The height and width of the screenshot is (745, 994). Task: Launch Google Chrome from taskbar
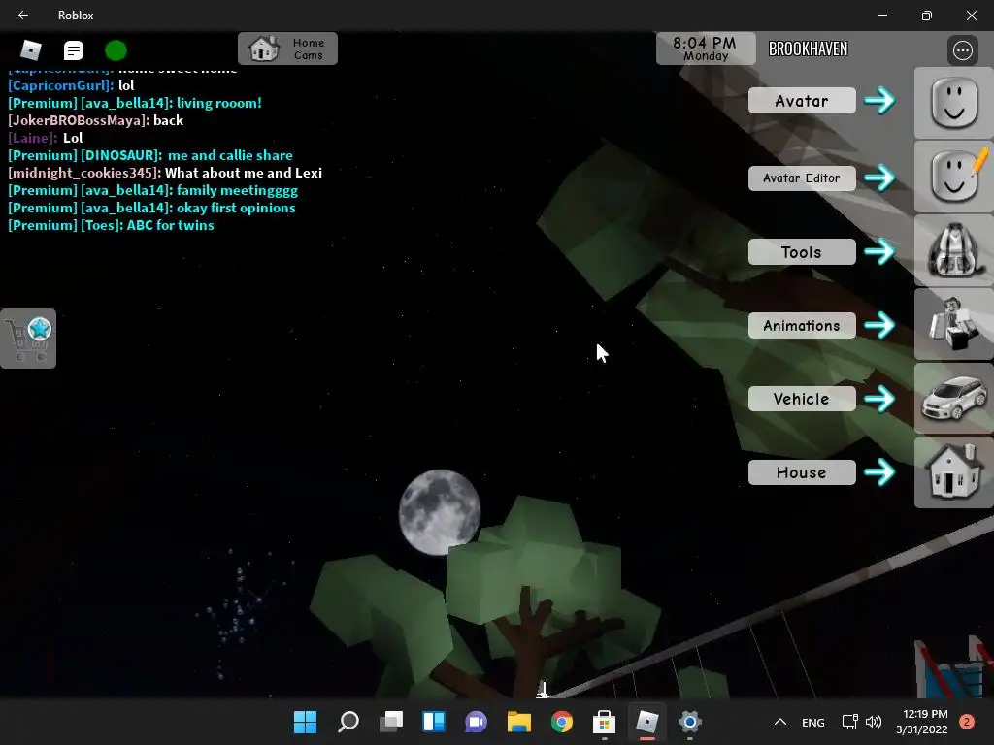[x=562, y=722]
